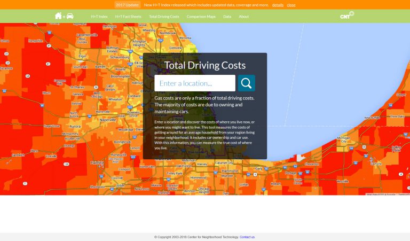Viewport: 410px width, 241px height.
Task: Open the H+T Index menu item
Action: pyautogui.click(x=99, y=17)
